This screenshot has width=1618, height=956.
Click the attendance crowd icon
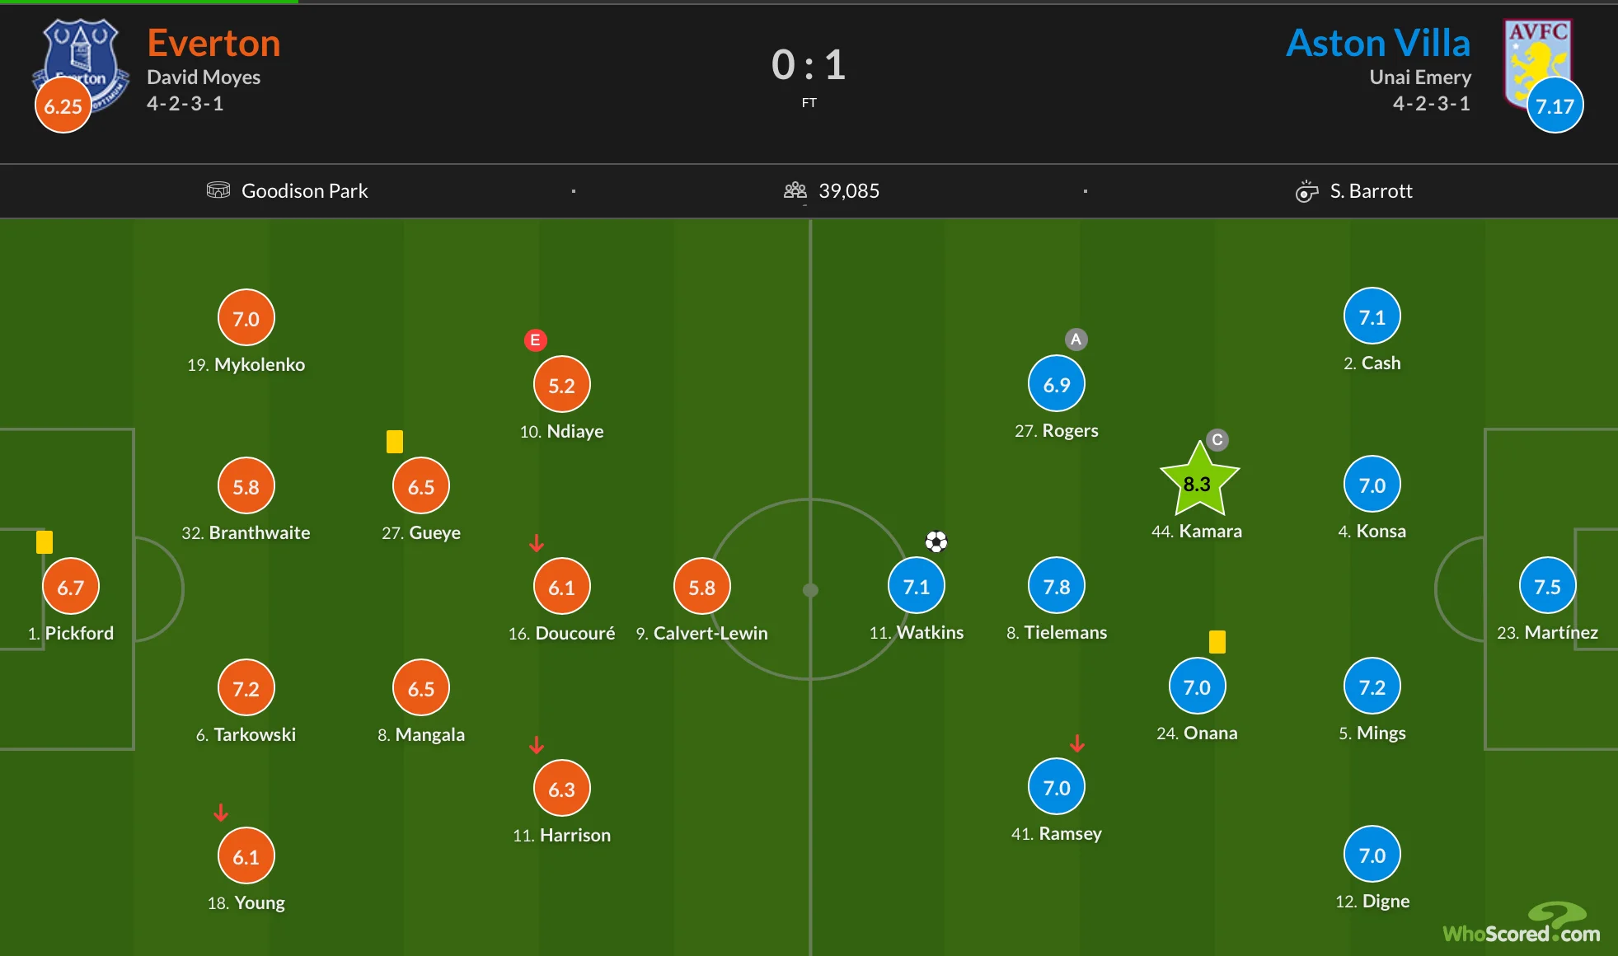(x=795, y=190)
